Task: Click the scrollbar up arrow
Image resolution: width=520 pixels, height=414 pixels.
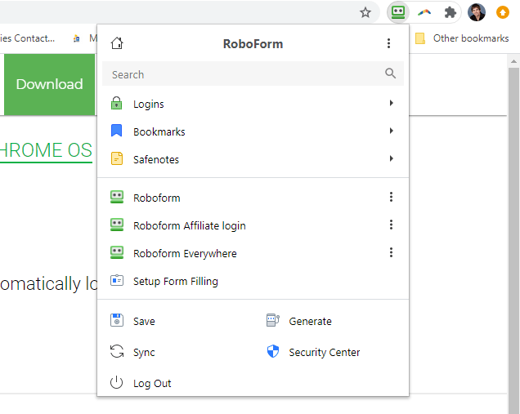Action: [513, 61]
